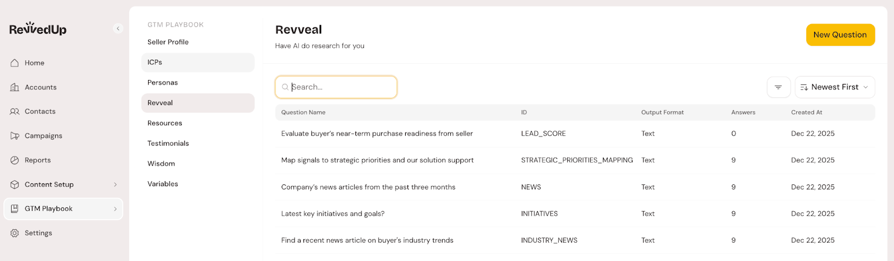Viewport: 894px width, 261px height.
Task: Open the Variables section
Action: click(x=163, y=184)
